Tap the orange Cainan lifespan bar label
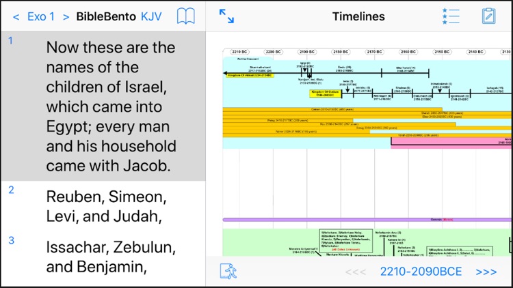 point(332,109)
